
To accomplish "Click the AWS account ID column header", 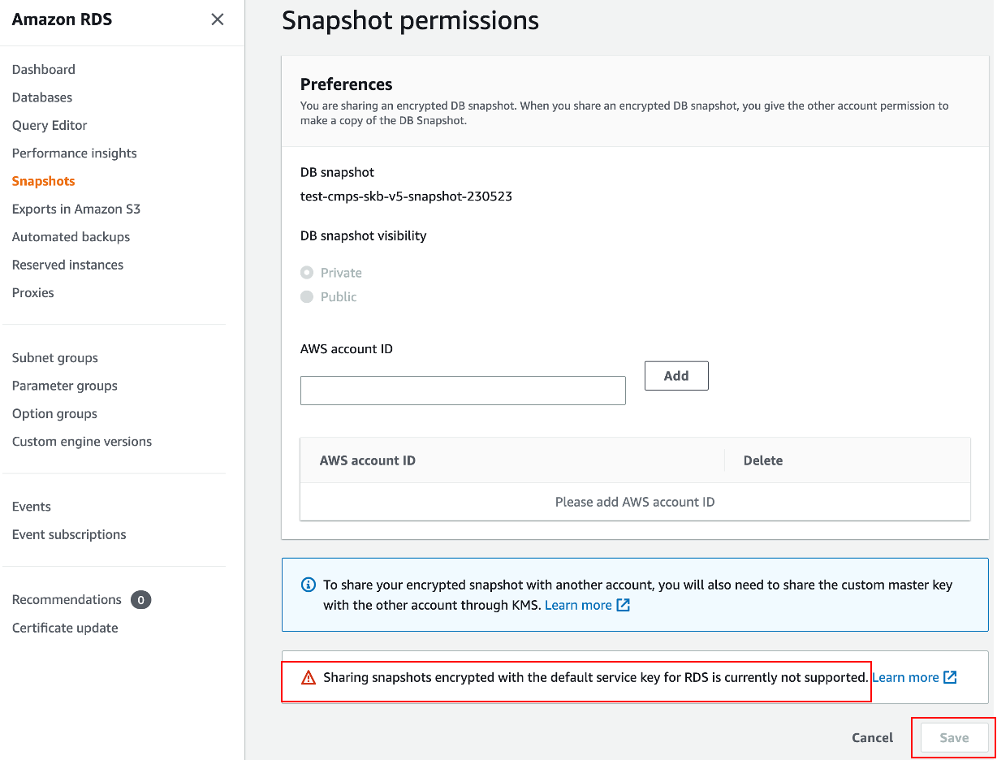I will 368,460.
